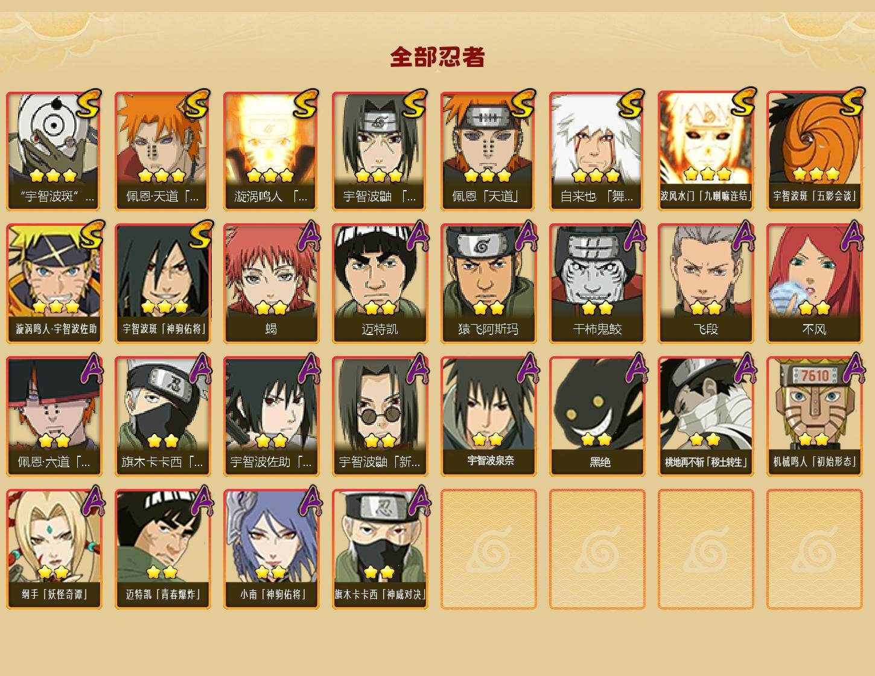Select 机械鸣人「初始形态」 card
875x676 pixels.
pyautogui.click(x=814, y=416)
